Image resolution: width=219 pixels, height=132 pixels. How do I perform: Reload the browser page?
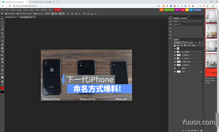point(10,6)
